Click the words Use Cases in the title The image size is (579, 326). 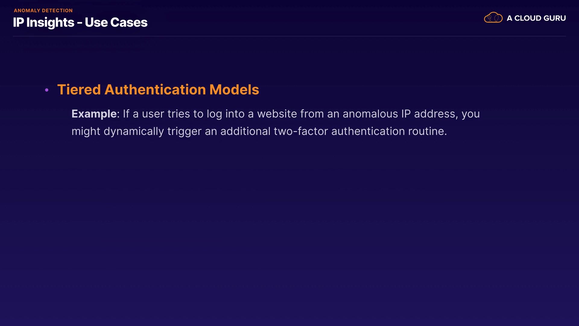click(116, 22)
